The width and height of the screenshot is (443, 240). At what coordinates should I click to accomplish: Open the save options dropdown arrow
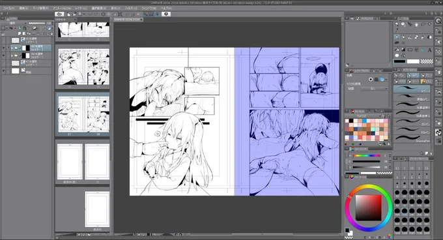click(84, 14)
